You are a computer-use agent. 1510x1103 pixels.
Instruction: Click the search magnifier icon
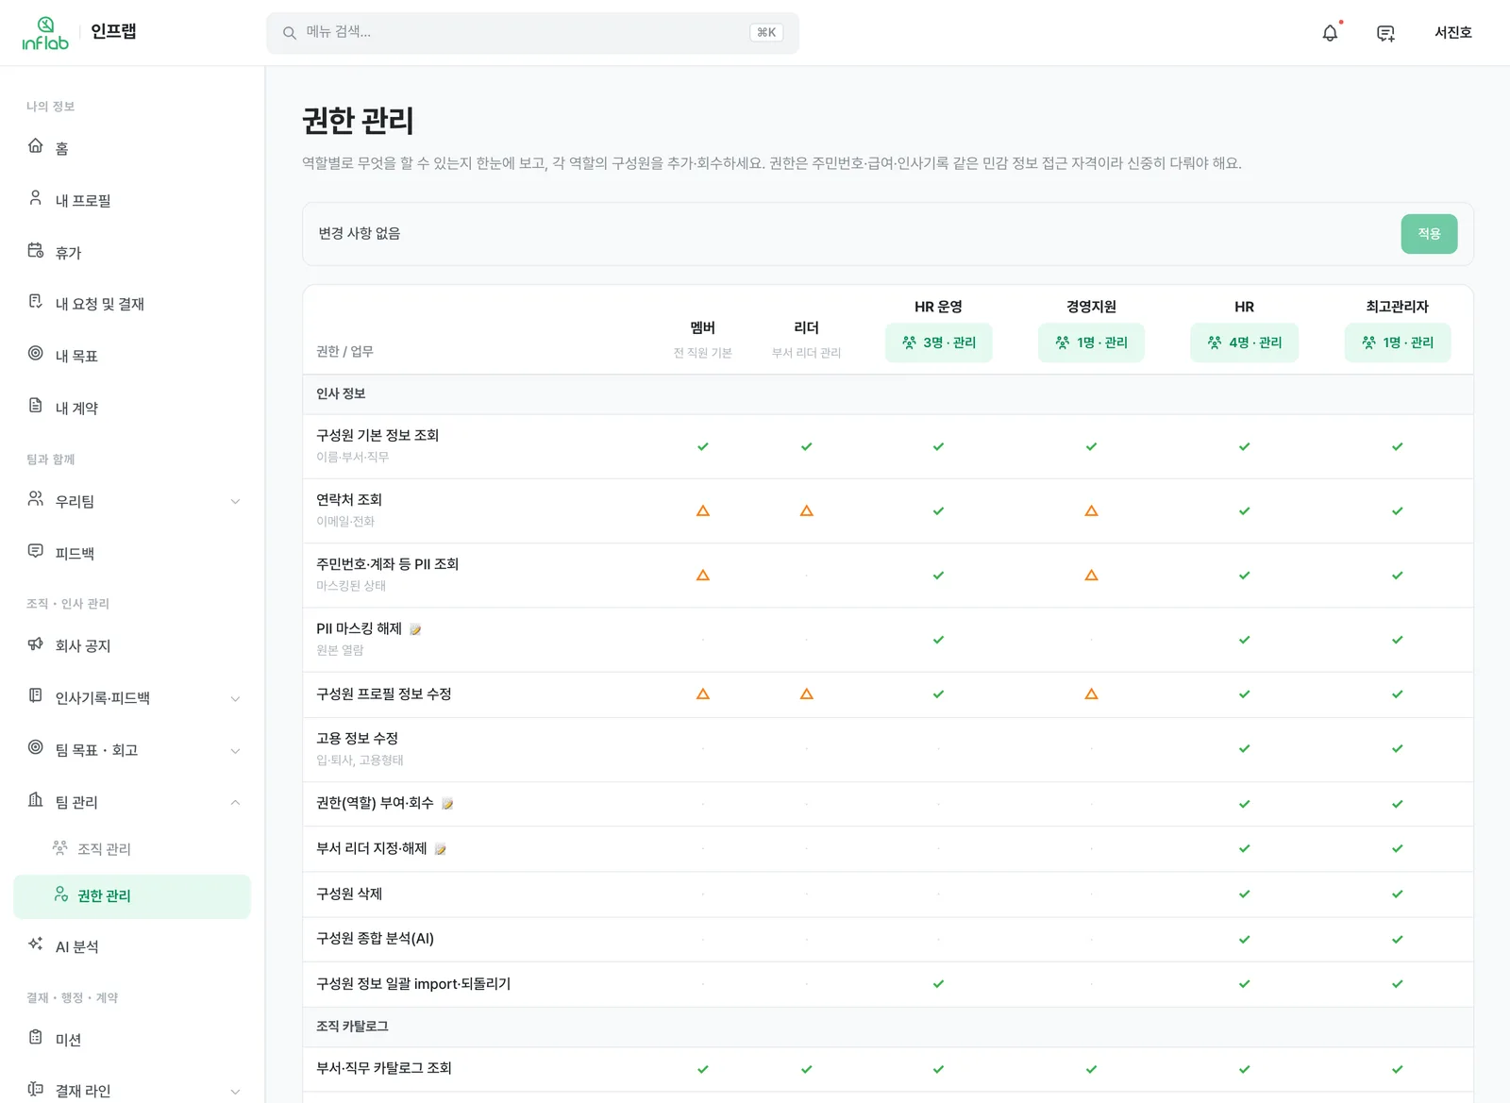(x=290, y=33)
